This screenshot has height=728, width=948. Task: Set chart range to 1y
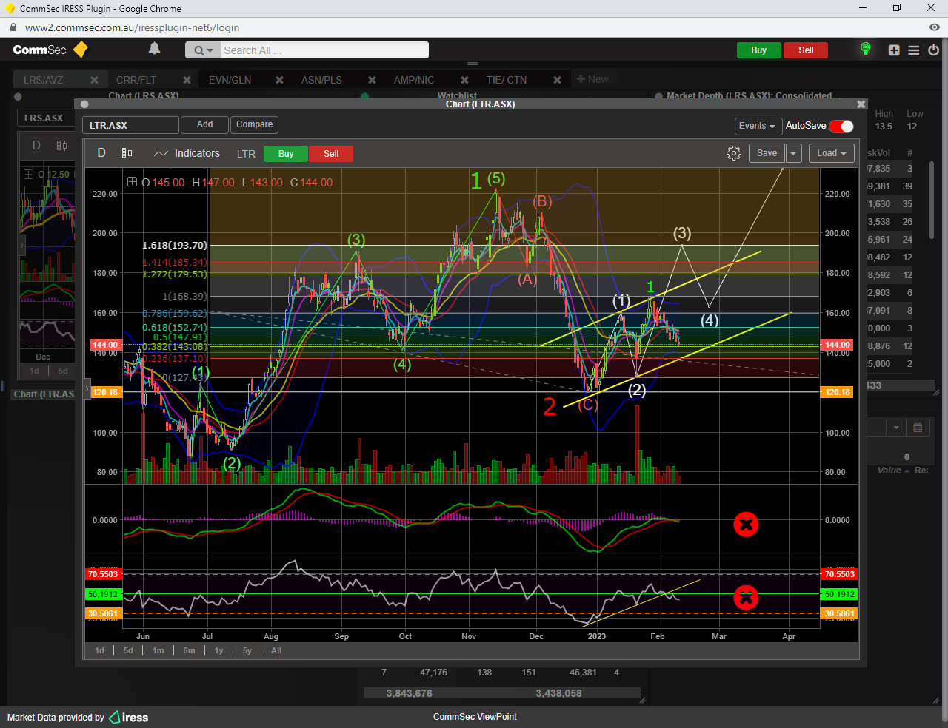click(218, 650)
